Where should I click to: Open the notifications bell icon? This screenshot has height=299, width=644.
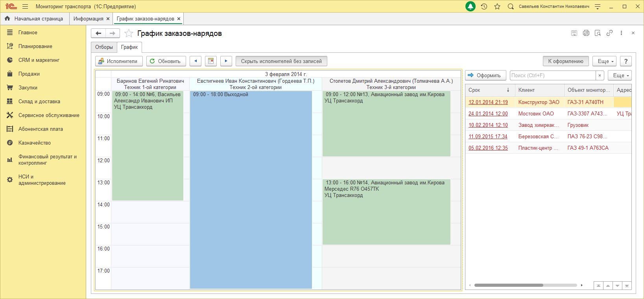pyautogui.click(x=471, y=7)
